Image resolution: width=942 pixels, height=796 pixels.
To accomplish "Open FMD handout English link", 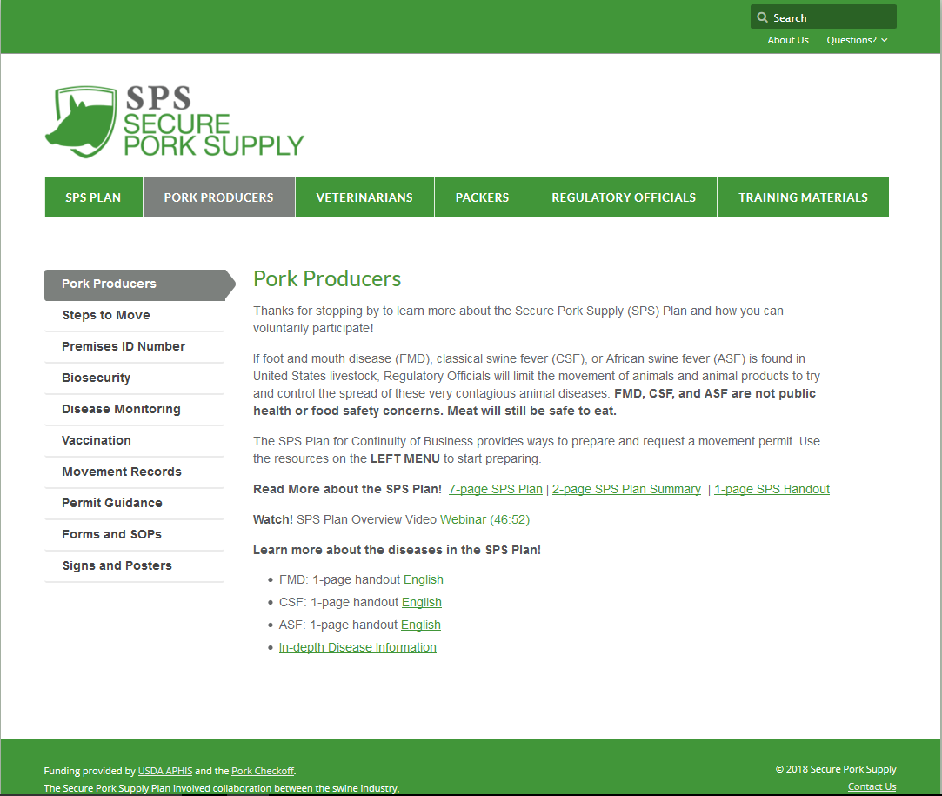I will [424, 579].
